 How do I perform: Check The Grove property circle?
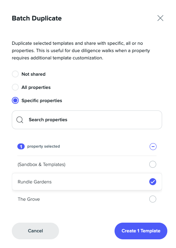tap(153, 199)
